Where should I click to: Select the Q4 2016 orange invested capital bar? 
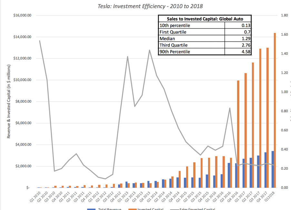[x=238, y=134]
